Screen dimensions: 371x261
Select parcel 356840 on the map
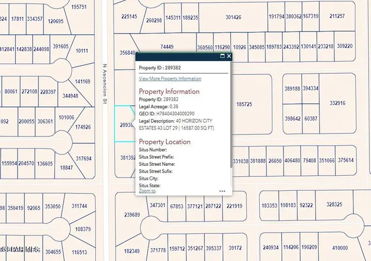[128, 53]
